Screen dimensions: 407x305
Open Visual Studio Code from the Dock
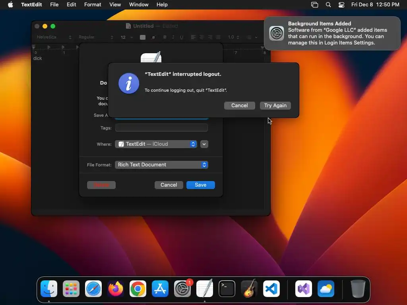[x=271, y=289]
